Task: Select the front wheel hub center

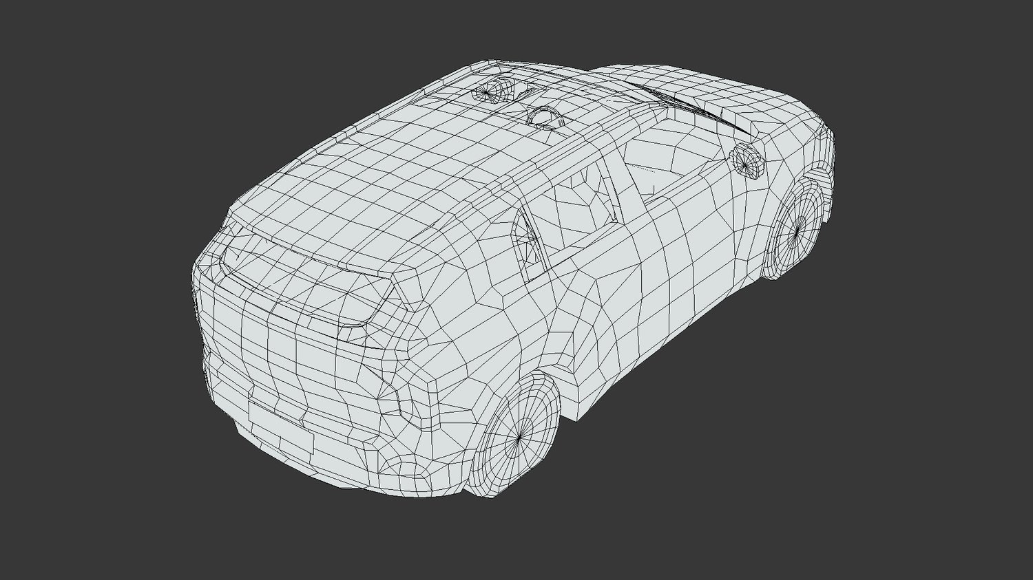Action: 797,229
